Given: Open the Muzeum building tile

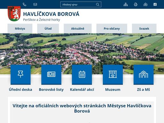Looking at the screenshot, I should point(113,75).
